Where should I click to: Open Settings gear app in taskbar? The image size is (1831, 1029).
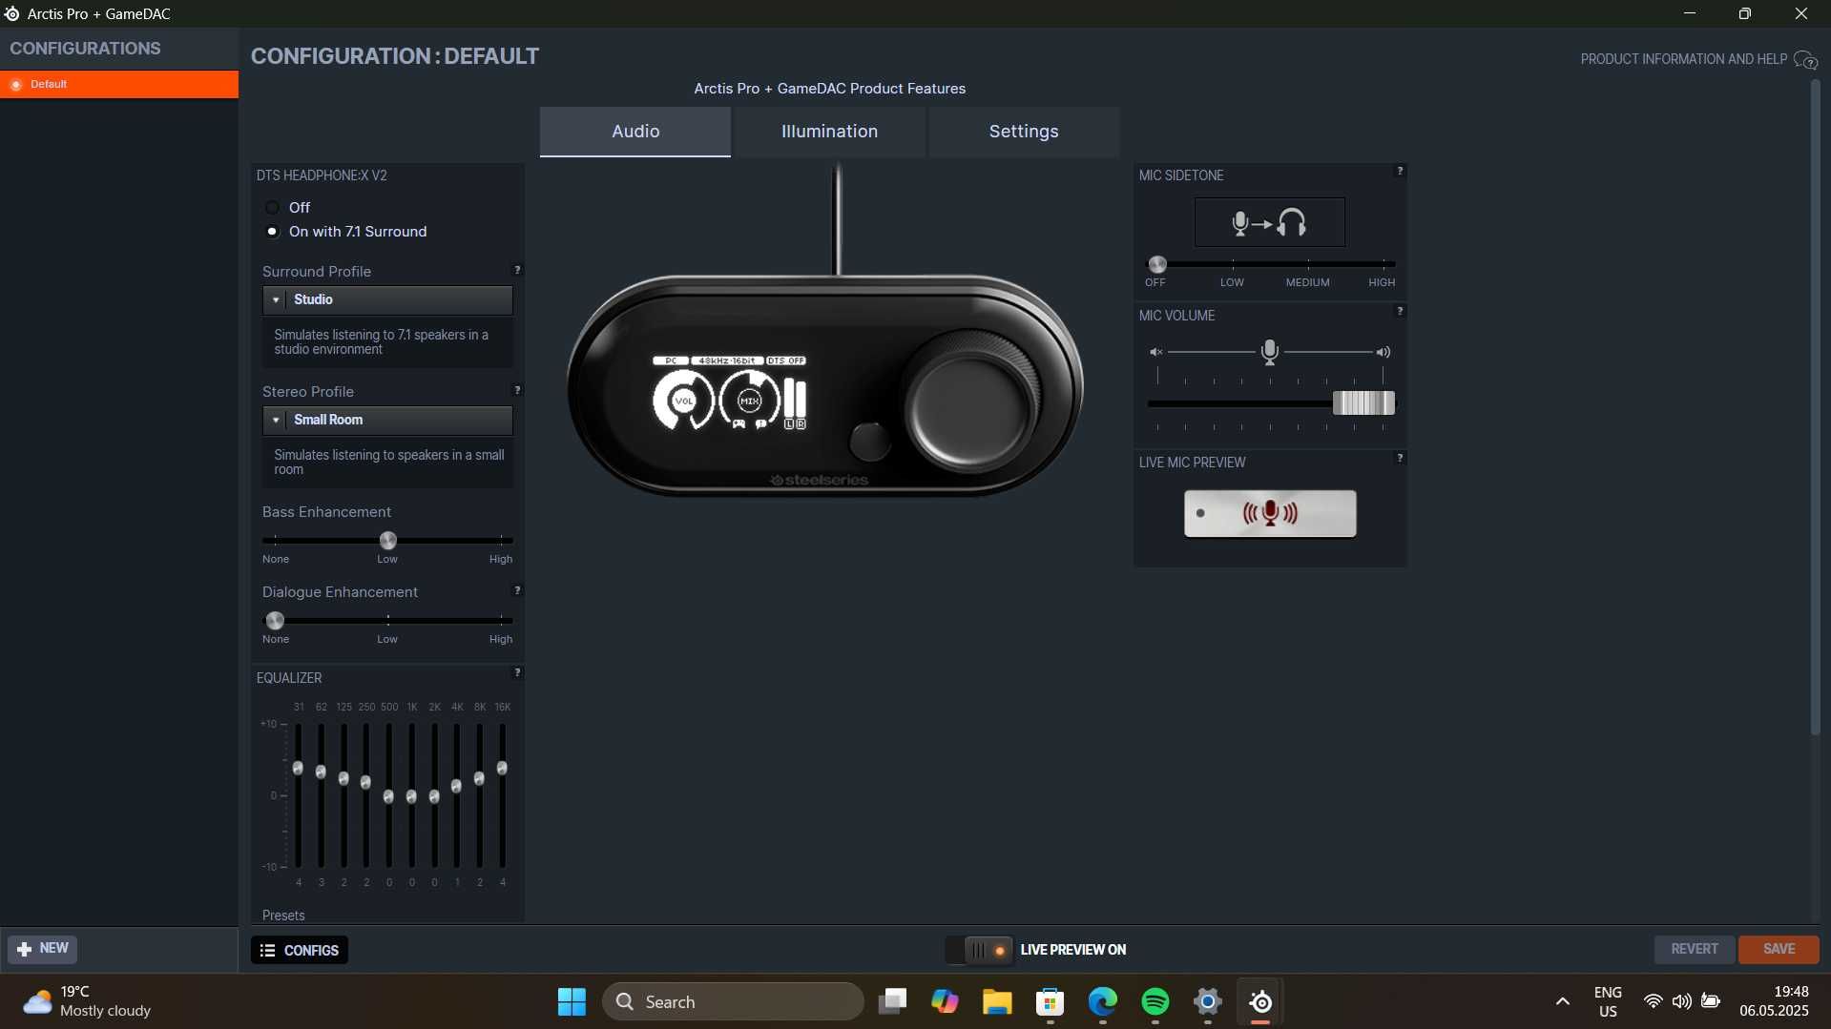click(x=1207, y=1001)
